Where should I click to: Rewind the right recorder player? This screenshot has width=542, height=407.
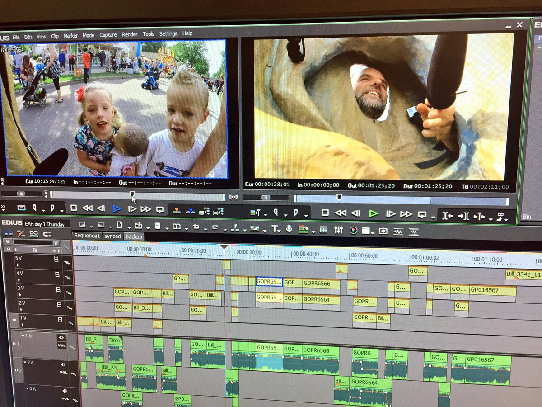click(x=340, y=213)
